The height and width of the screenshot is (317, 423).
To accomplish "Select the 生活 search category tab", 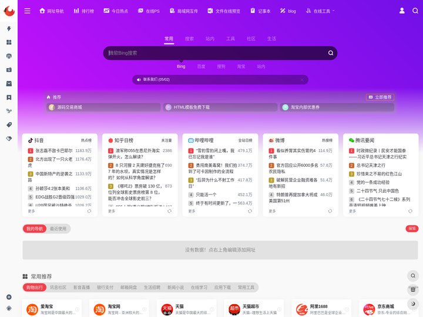I will pos(271,39).
